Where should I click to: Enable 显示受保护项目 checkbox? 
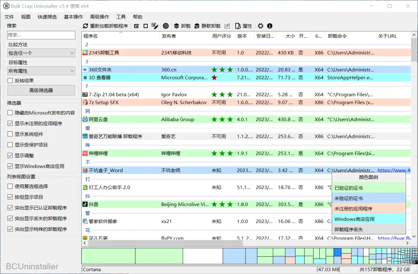click(x=10, y=145)
